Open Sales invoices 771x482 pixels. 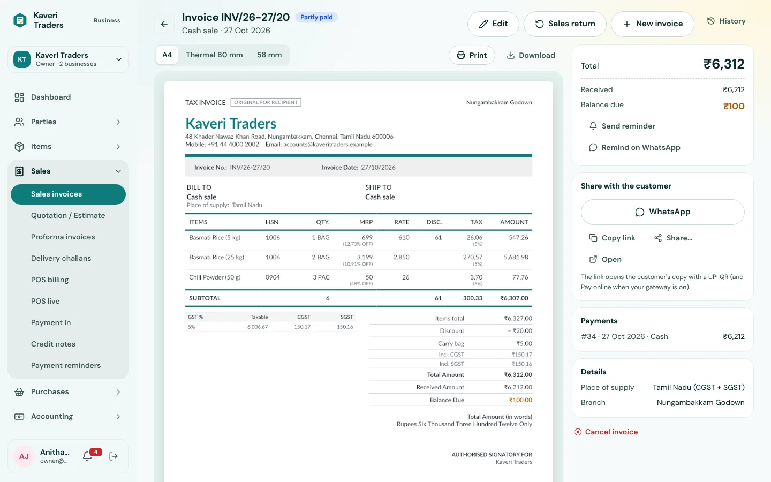coord(69,194)
